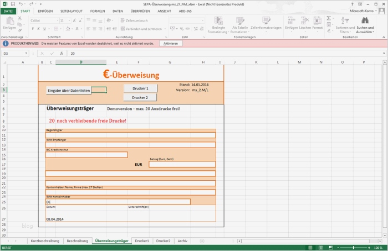This screenshot has height=251, width=388.
Task: Open the FORMELN ribbon tab
Action: click(x=97, y=11)
